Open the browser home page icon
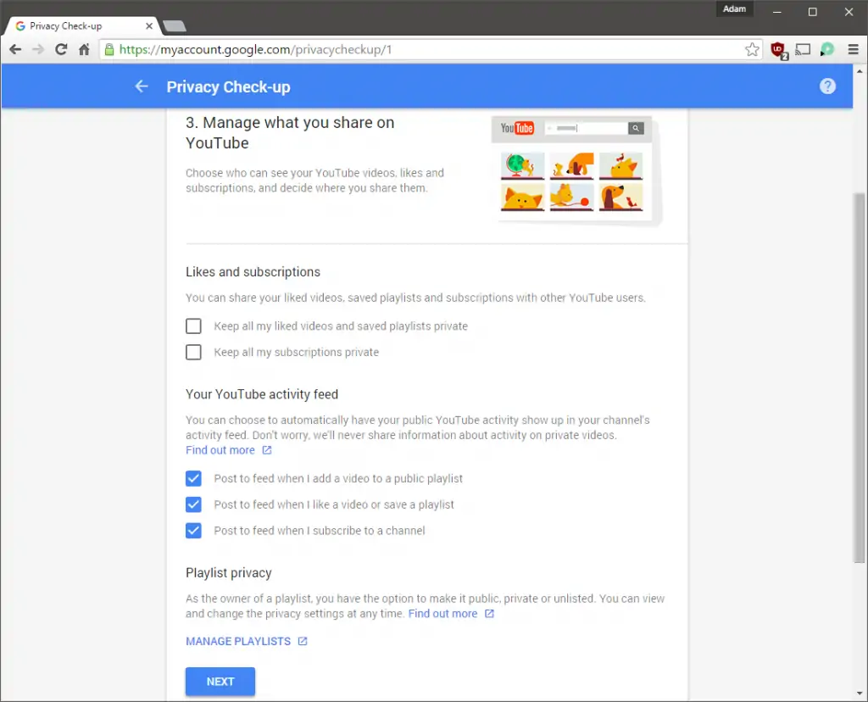 [x=84, y=50]
